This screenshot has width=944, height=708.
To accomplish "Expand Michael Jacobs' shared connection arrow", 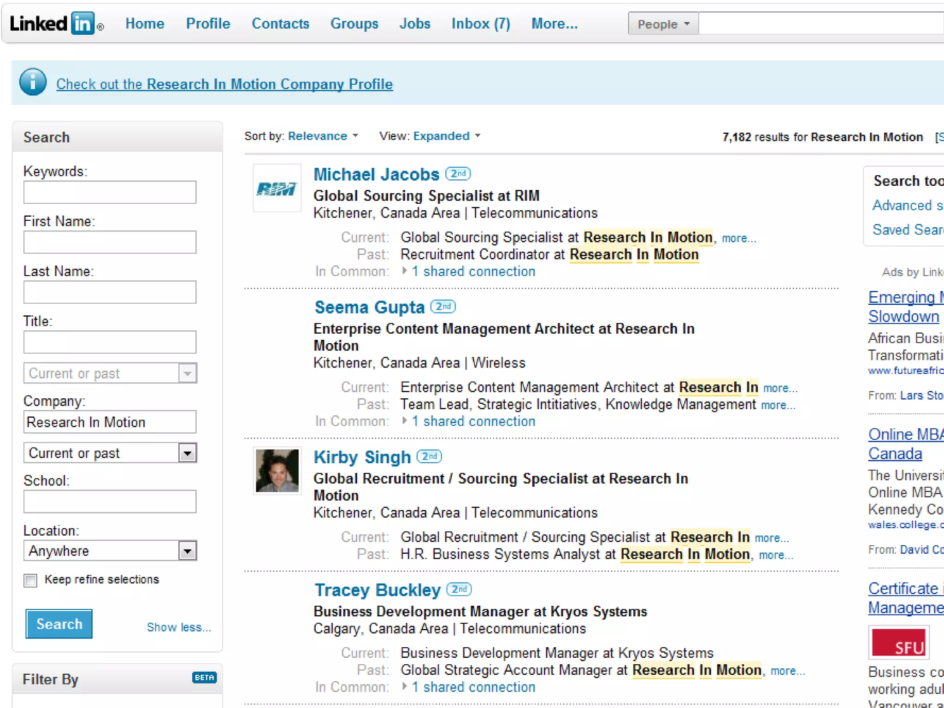I will (x=404, y=271).
